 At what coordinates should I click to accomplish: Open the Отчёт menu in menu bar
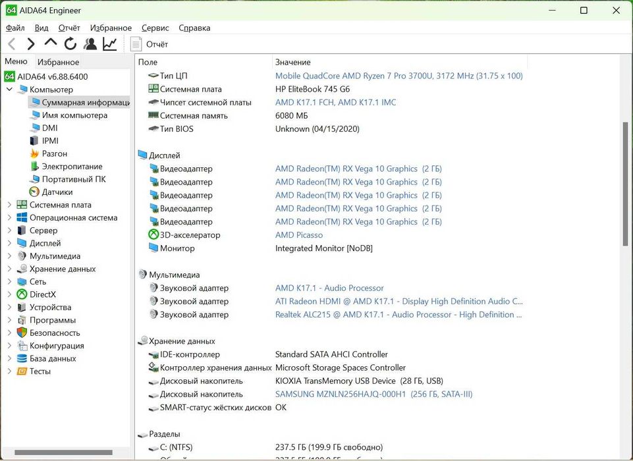coord(69,28)
